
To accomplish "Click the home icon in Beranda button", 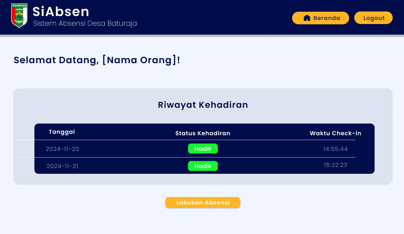I will click(x=307, y=18).
